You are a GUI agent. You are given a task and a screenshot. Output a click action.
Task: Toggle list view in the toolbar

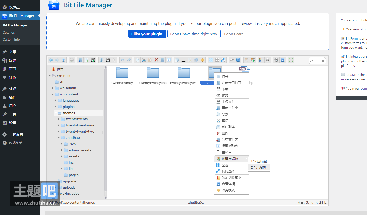click(x=261, y=60)
